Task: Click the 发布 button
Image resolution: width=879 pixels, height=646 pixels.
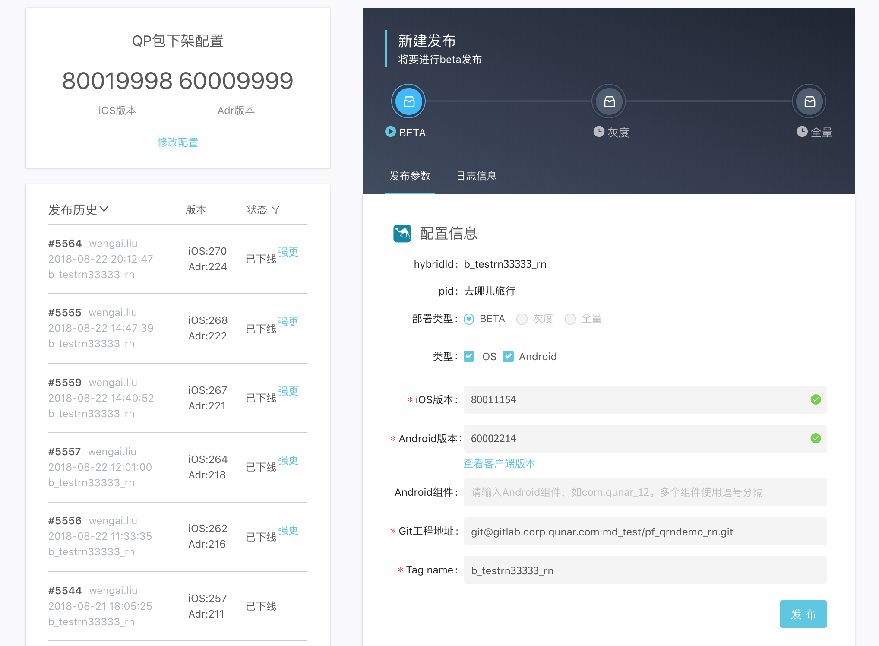Action: [x=803, y=614]
